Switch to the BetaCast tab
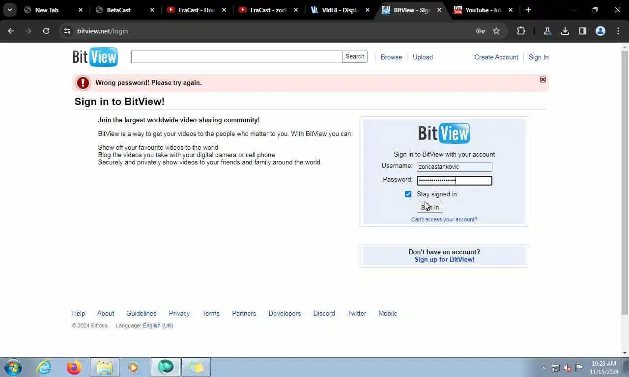The width and height of the screenshot is (629, 377). (x=125, y=10)
